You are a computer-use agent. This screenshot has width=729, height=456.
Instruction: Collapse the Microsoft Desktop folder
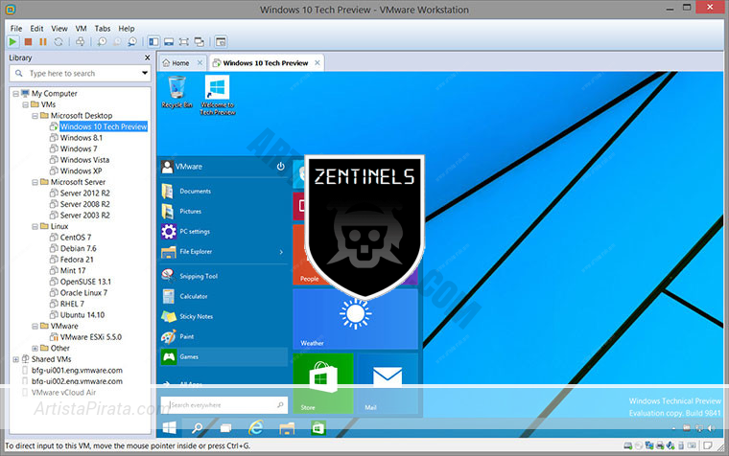point(35,116)
